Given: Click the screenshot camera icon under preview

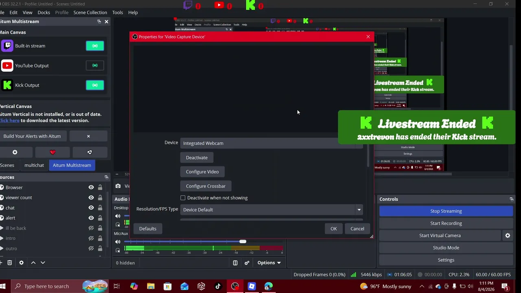Looking at the screenshot, I should (x=118, y=186).
